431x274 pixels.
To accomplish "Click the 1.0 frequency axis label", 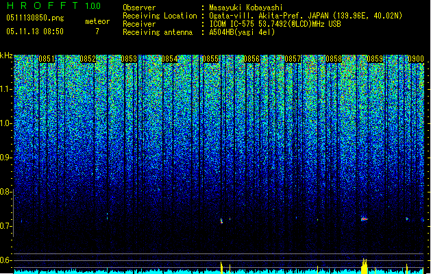I will coord(6,123).
